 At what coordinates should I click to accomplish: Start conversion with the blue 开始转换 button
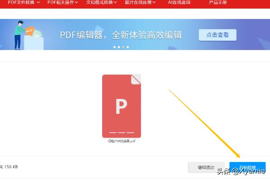pyautogui.click(x=247, y=167)
